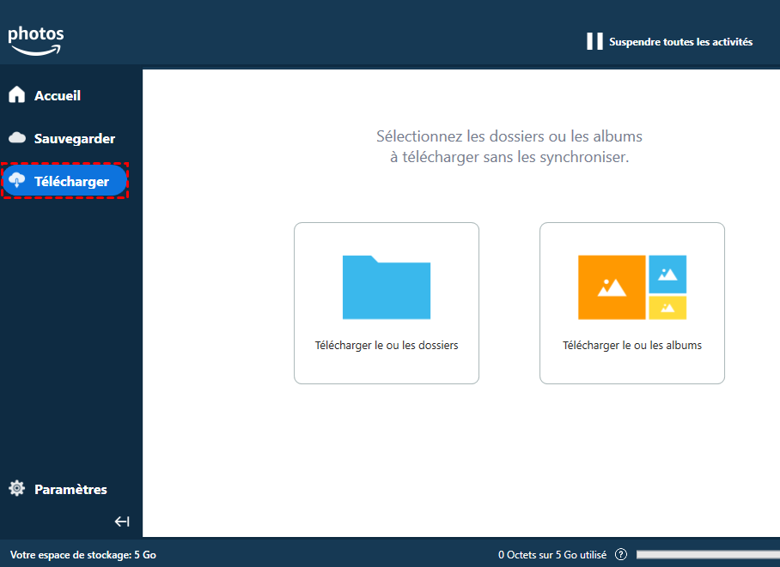The height and width of the screenshot is (567, 780).
Task: Click the blue folder icon
Action: (387, 287)
